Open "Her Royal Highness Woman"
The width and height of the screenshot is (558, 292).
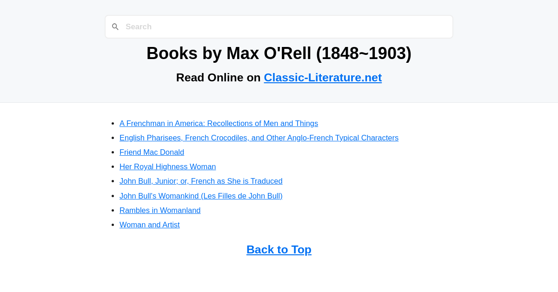[x=167, y=166]
